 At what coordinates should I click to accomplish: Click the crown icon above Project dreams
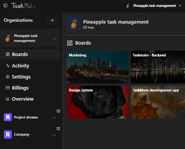[58, 111]
